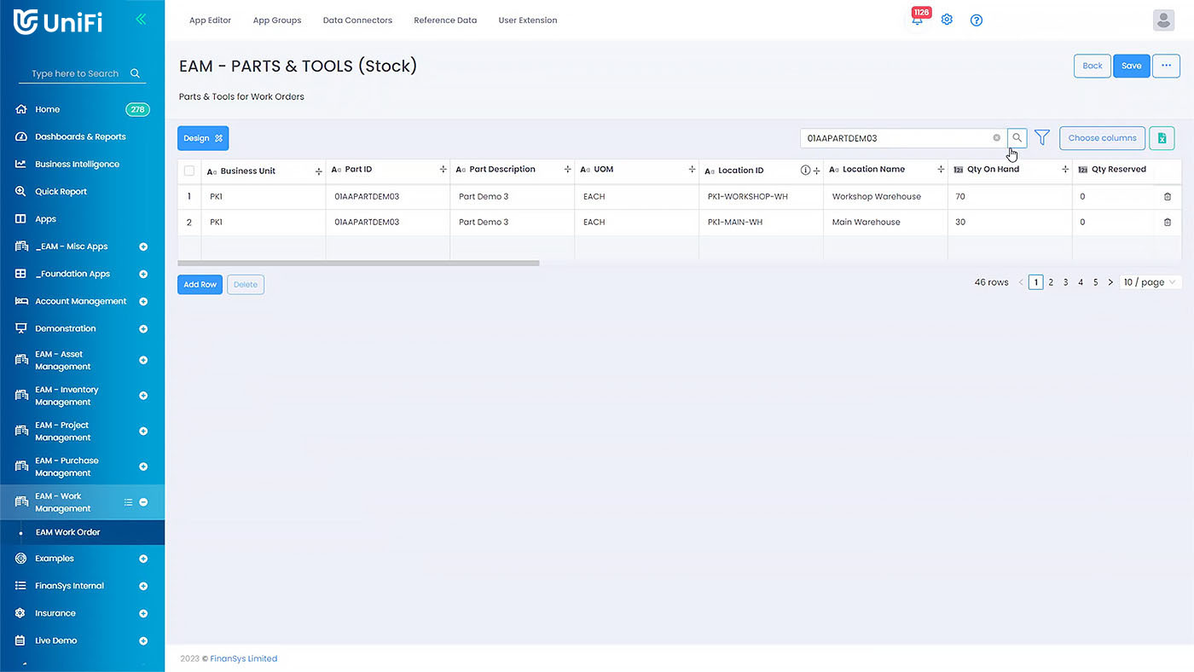Click the notification bell icon
Viewport: 1194px width, 672px height.
[x=917, y=20]
